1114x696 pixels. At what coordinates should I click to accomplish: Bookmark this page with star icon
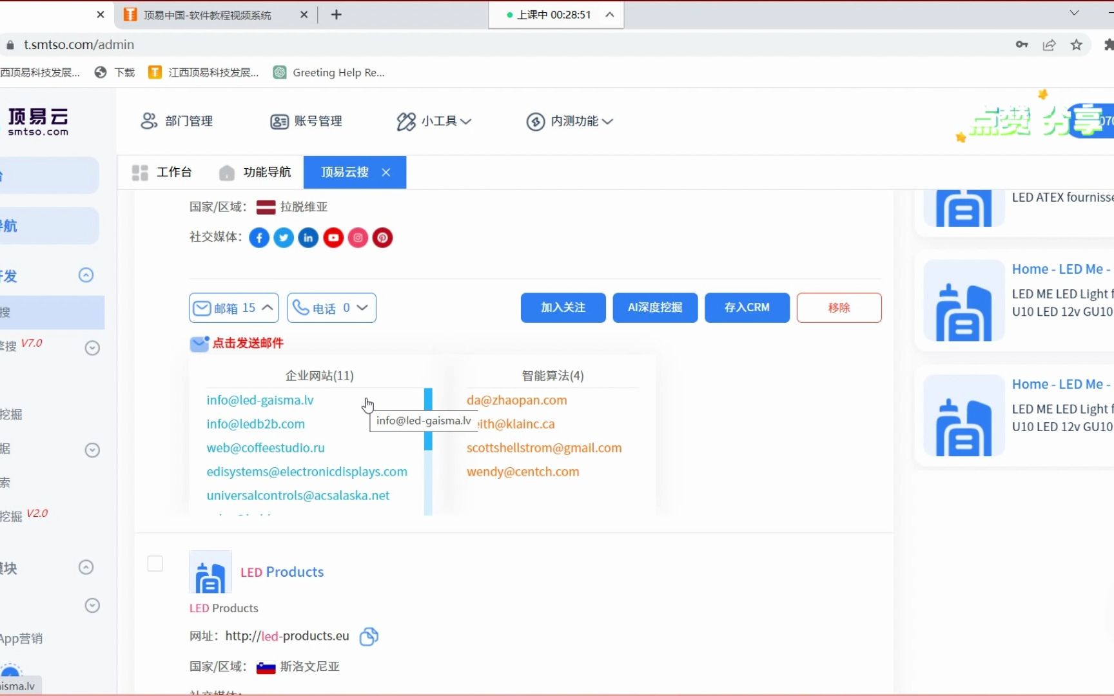(x=1077, y=44)
